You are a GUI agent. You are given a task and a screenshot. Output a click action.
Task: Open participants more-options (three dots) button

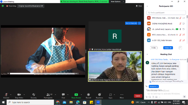180,48
